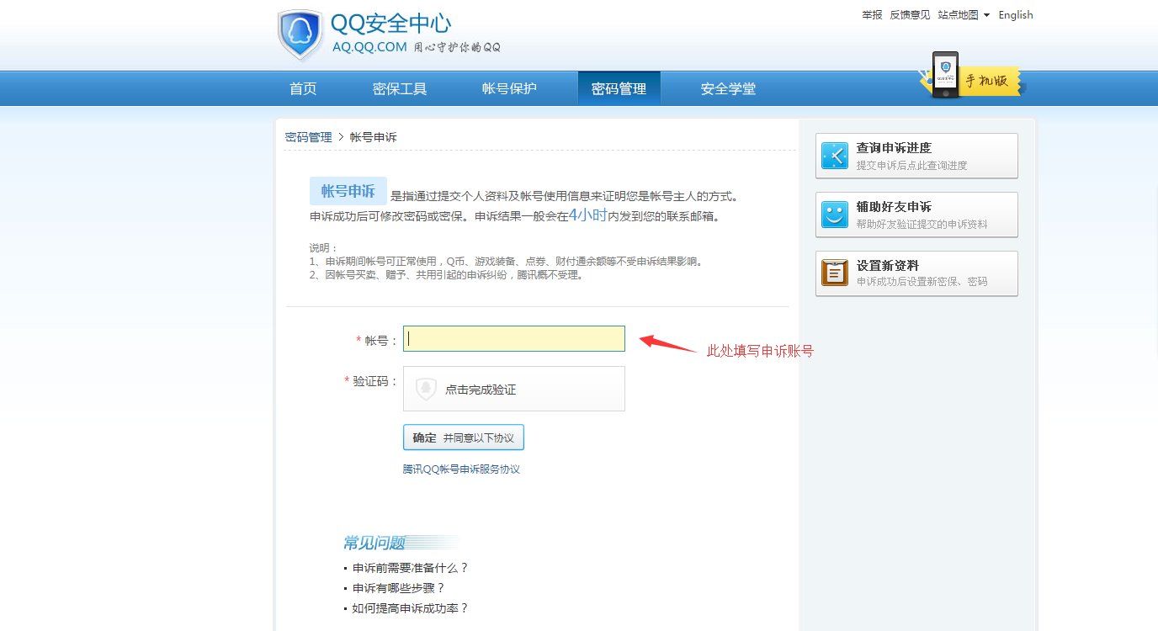
Task: Click the 辅助好友申诉 smiley face icon
Action: (835, 215)
